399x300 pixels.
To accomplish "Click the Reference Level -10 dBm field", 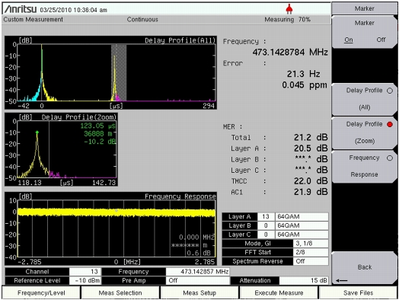I will (85, 280).
